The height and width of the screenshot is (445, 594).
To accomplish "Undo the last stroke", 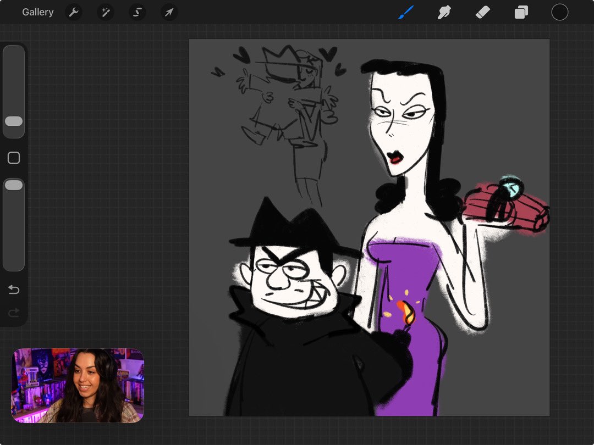I will click(14, 290).
